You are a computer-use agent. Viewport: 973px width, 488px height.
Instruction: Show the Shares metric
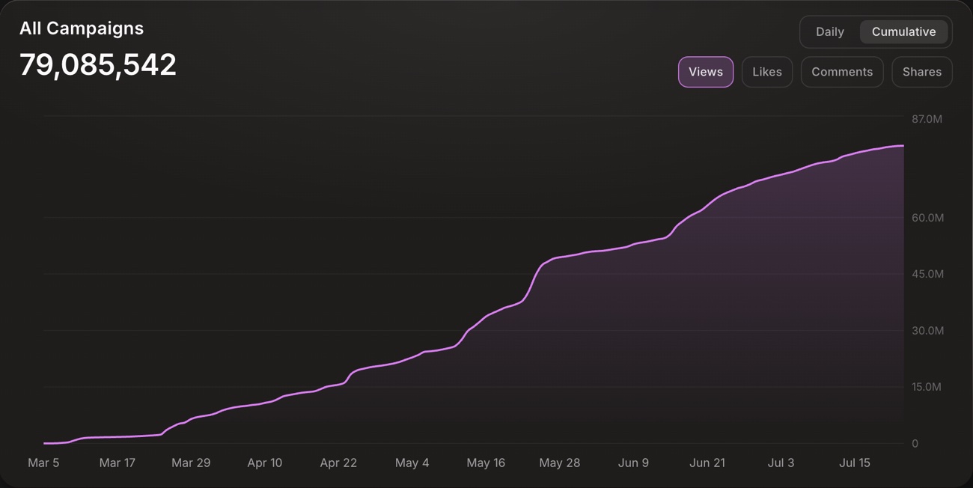pos(922,72)
